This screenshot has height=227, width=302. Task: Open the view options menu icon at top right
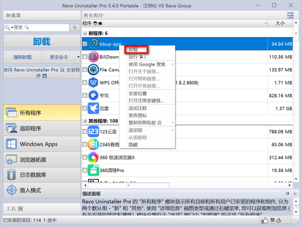point(290,15)
